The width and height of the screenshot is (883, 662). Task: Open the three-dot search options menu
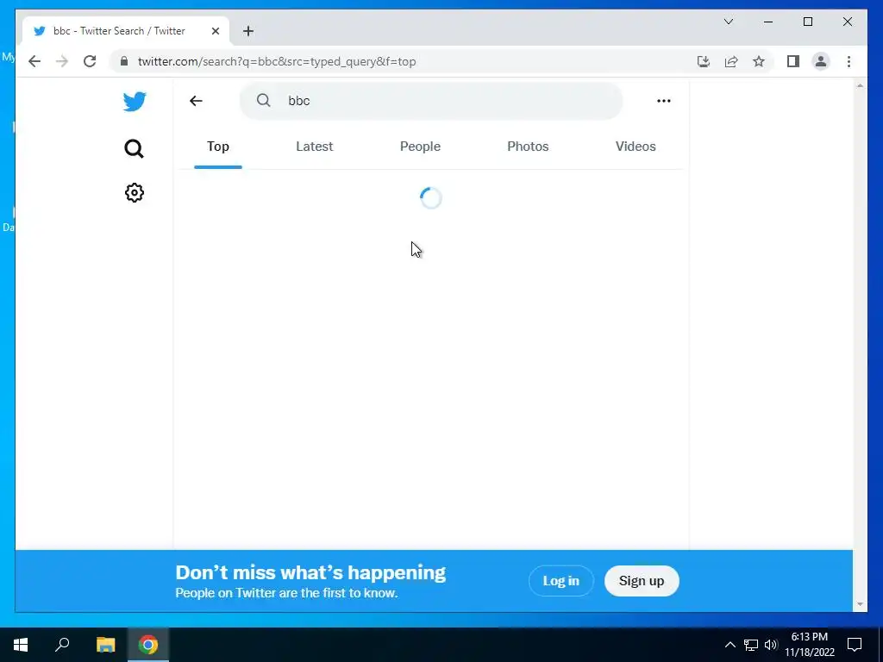(x=663, y=101)
